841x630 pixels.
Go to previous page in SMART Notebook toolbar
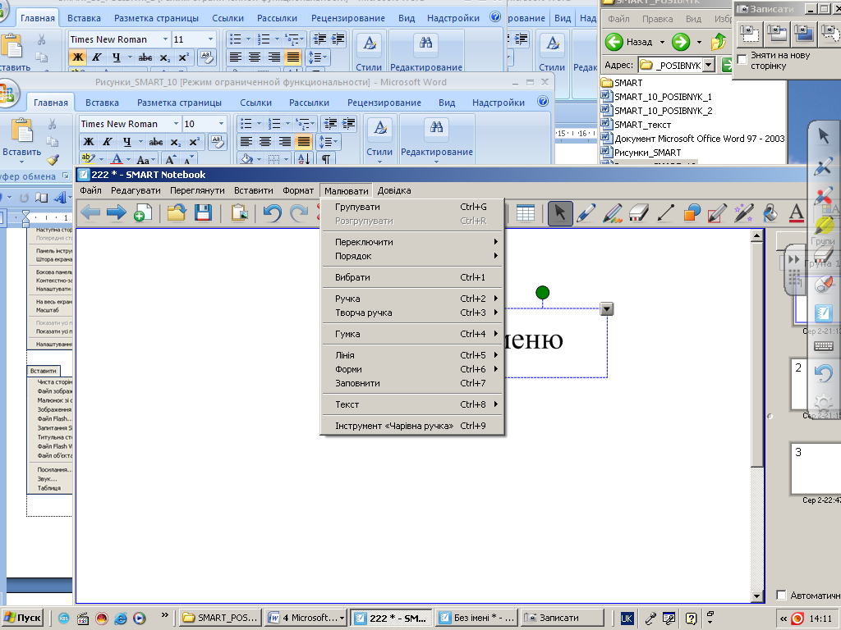point(90,213)
